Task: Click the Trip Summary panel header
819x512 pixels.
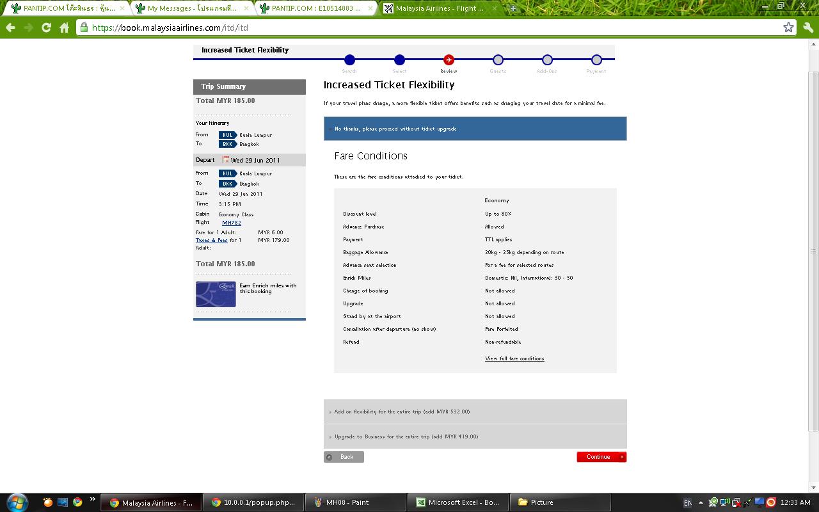Action: pos(250,86)
